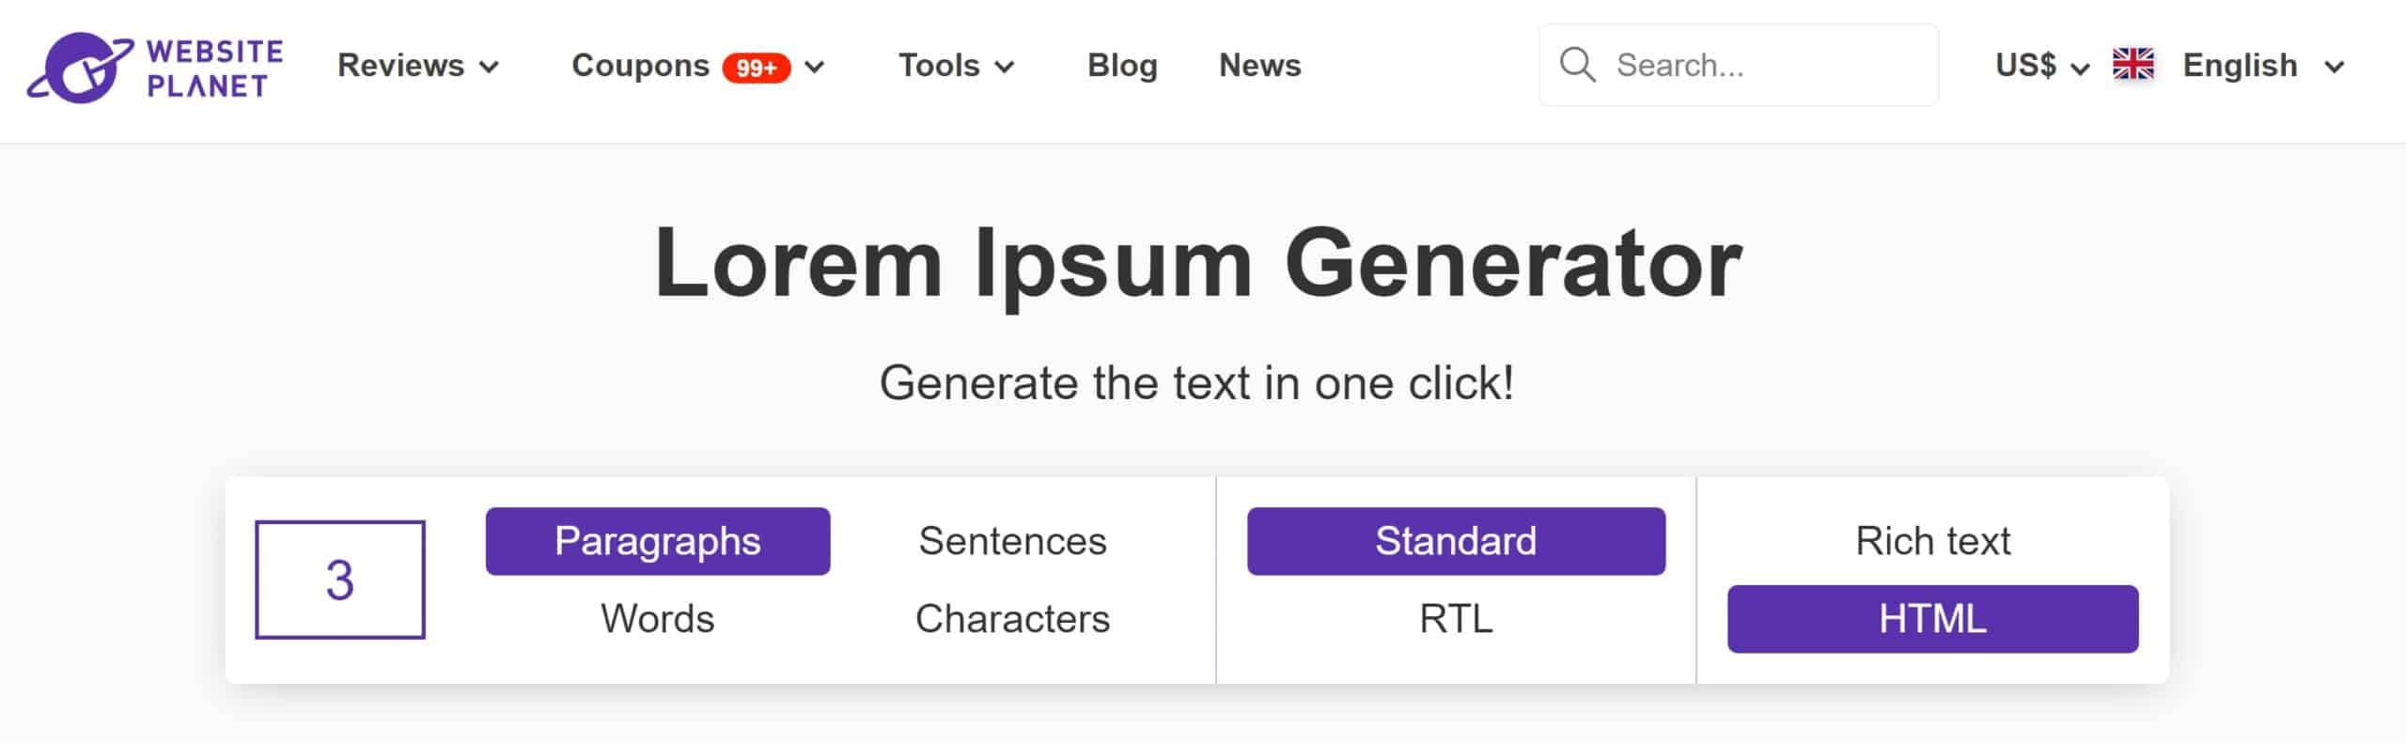
Task: Select HTML output format
Action: (1932, 619)
